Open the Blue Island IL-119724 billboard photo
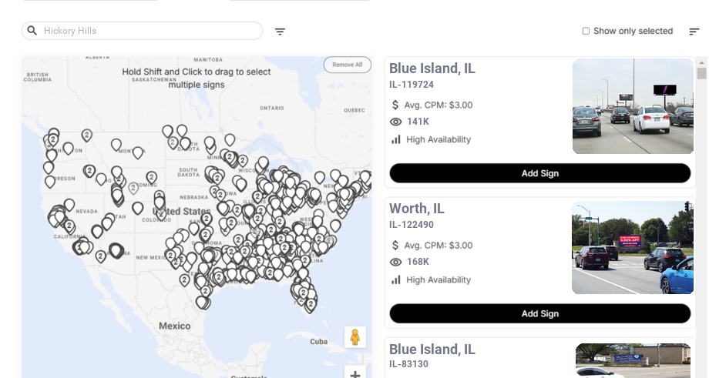This screenshot has height=378, width=709. pyautogui.click(x=633, y=106)
